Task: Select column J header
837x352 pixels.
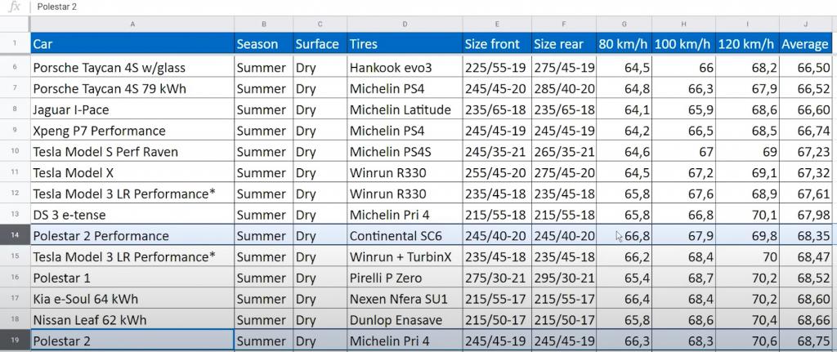Action: click(x=805, y=24)
